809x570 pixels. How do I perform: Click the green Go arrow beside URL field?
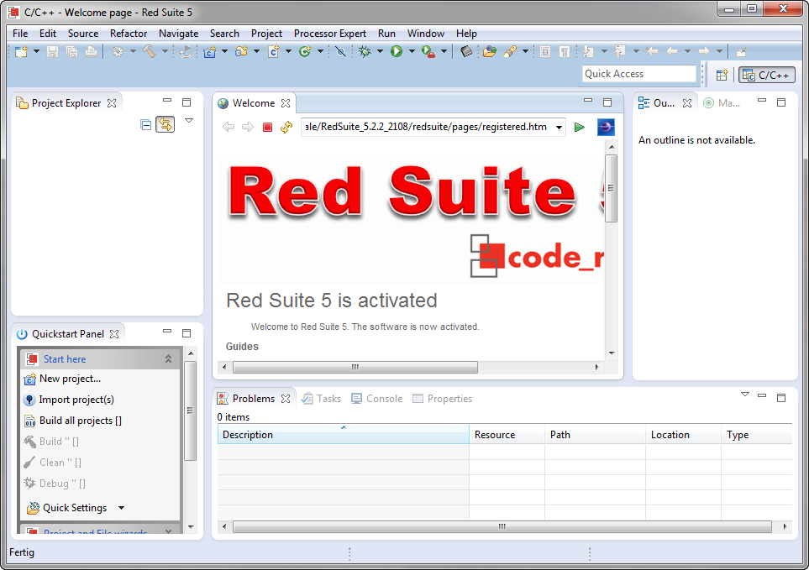click(579, 127)
